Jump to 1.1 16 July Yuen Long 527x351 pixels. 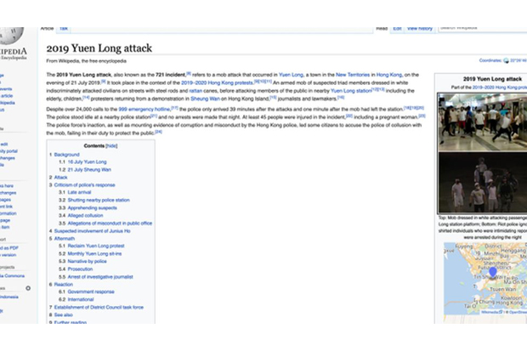(87, 162)
